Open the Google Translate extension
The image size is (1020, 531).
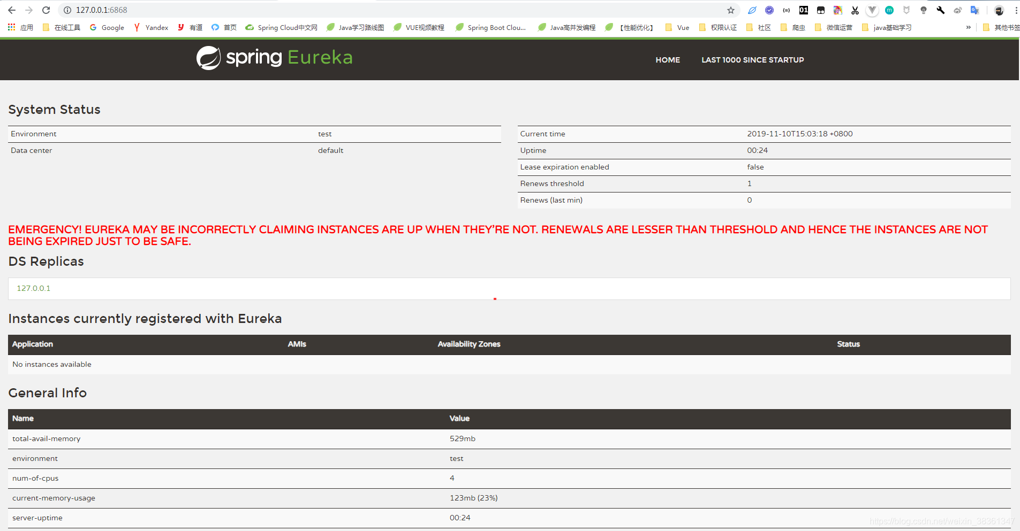click(975, 10)
